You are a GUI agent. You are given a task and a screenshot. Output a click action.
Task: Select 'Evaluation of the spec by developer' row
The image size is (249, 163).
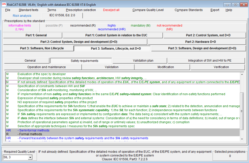click(122, 74)
